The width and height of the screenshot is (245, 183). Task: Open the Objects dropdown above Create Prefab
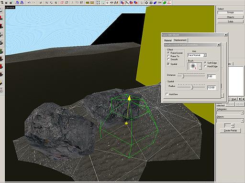[230, 121]
